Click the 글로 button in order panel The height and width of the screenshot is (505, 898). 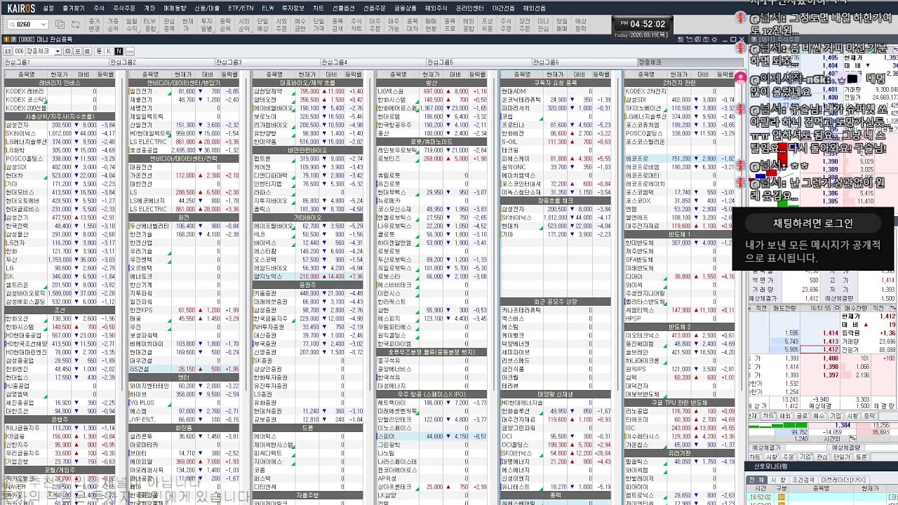[x=801, y=416]
